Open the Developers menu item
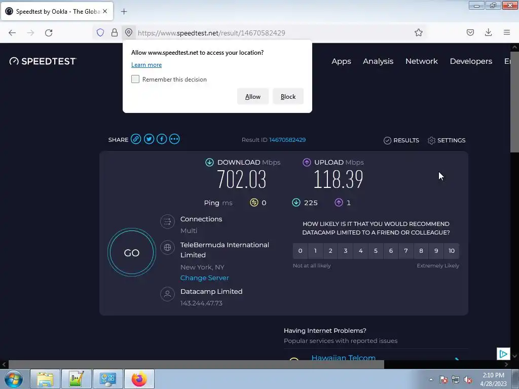Image resolution: width=519 pixels, height=389 pixels. coord(471,61)
